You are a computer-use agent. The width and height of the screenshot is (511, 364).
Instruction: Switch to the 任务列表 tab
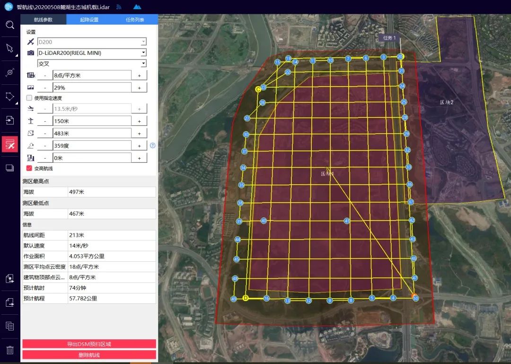(135, 19)
